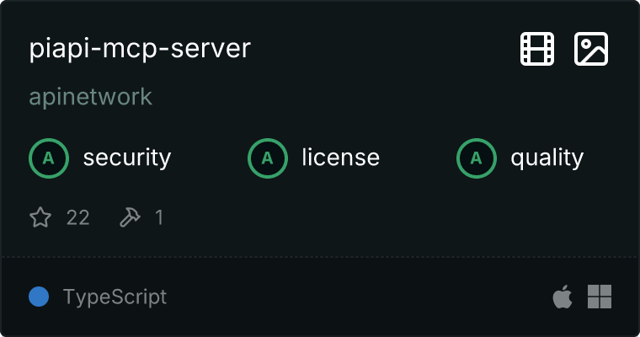The width and height of the screenshot is (640, 337).
Task: Click the image picture icon
Action: coord(591,49)
